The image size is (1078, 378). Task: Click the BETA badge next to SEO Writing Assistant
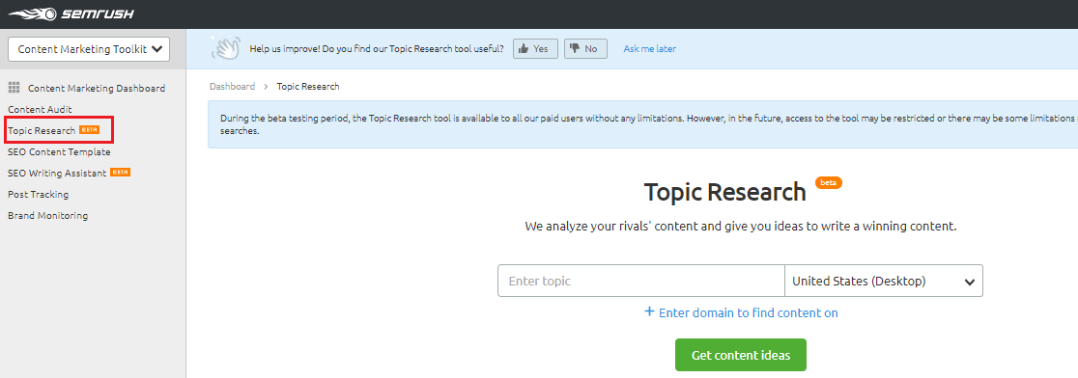click(x=121, y=173)
